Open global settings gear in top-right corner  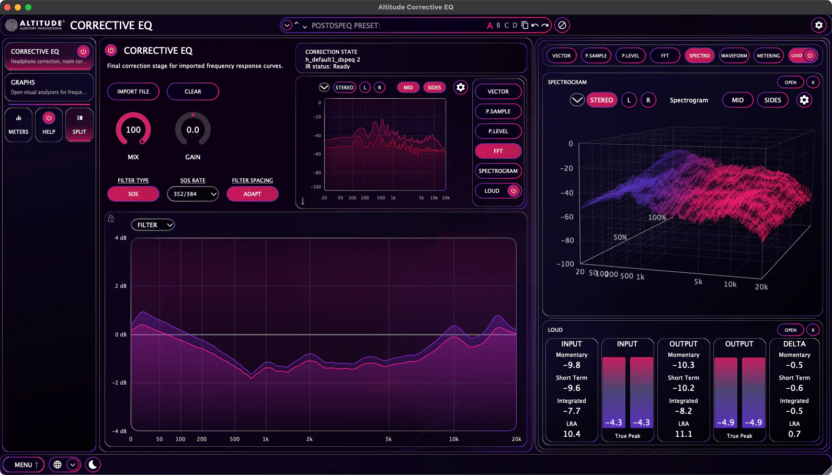pos(819,25)
